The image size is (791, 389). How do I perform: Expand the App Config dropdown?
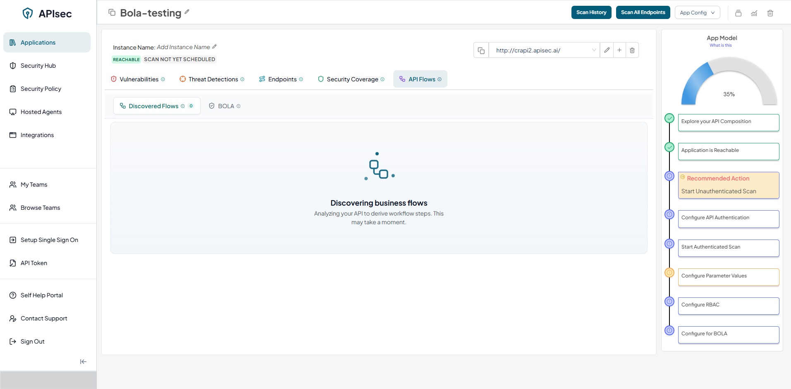(x=697, y=13)
